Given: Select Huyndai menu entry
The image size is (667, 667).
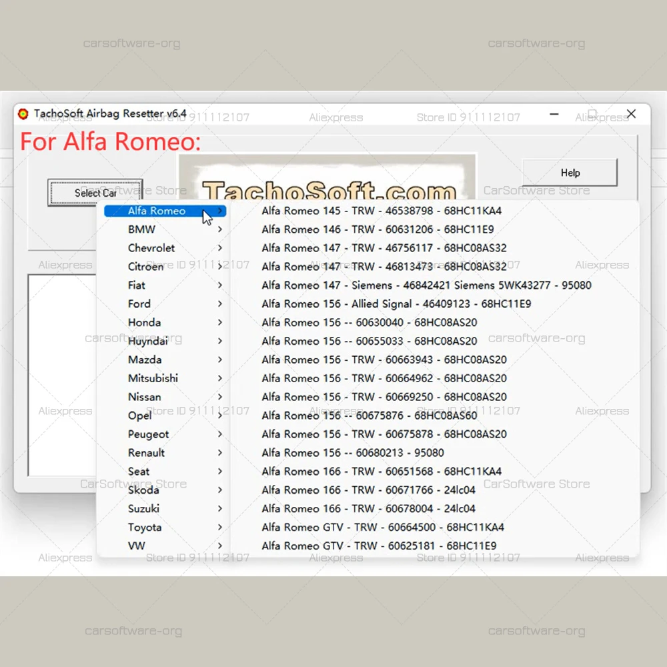Looking at the screenshot, I should [x=165, y=341].
